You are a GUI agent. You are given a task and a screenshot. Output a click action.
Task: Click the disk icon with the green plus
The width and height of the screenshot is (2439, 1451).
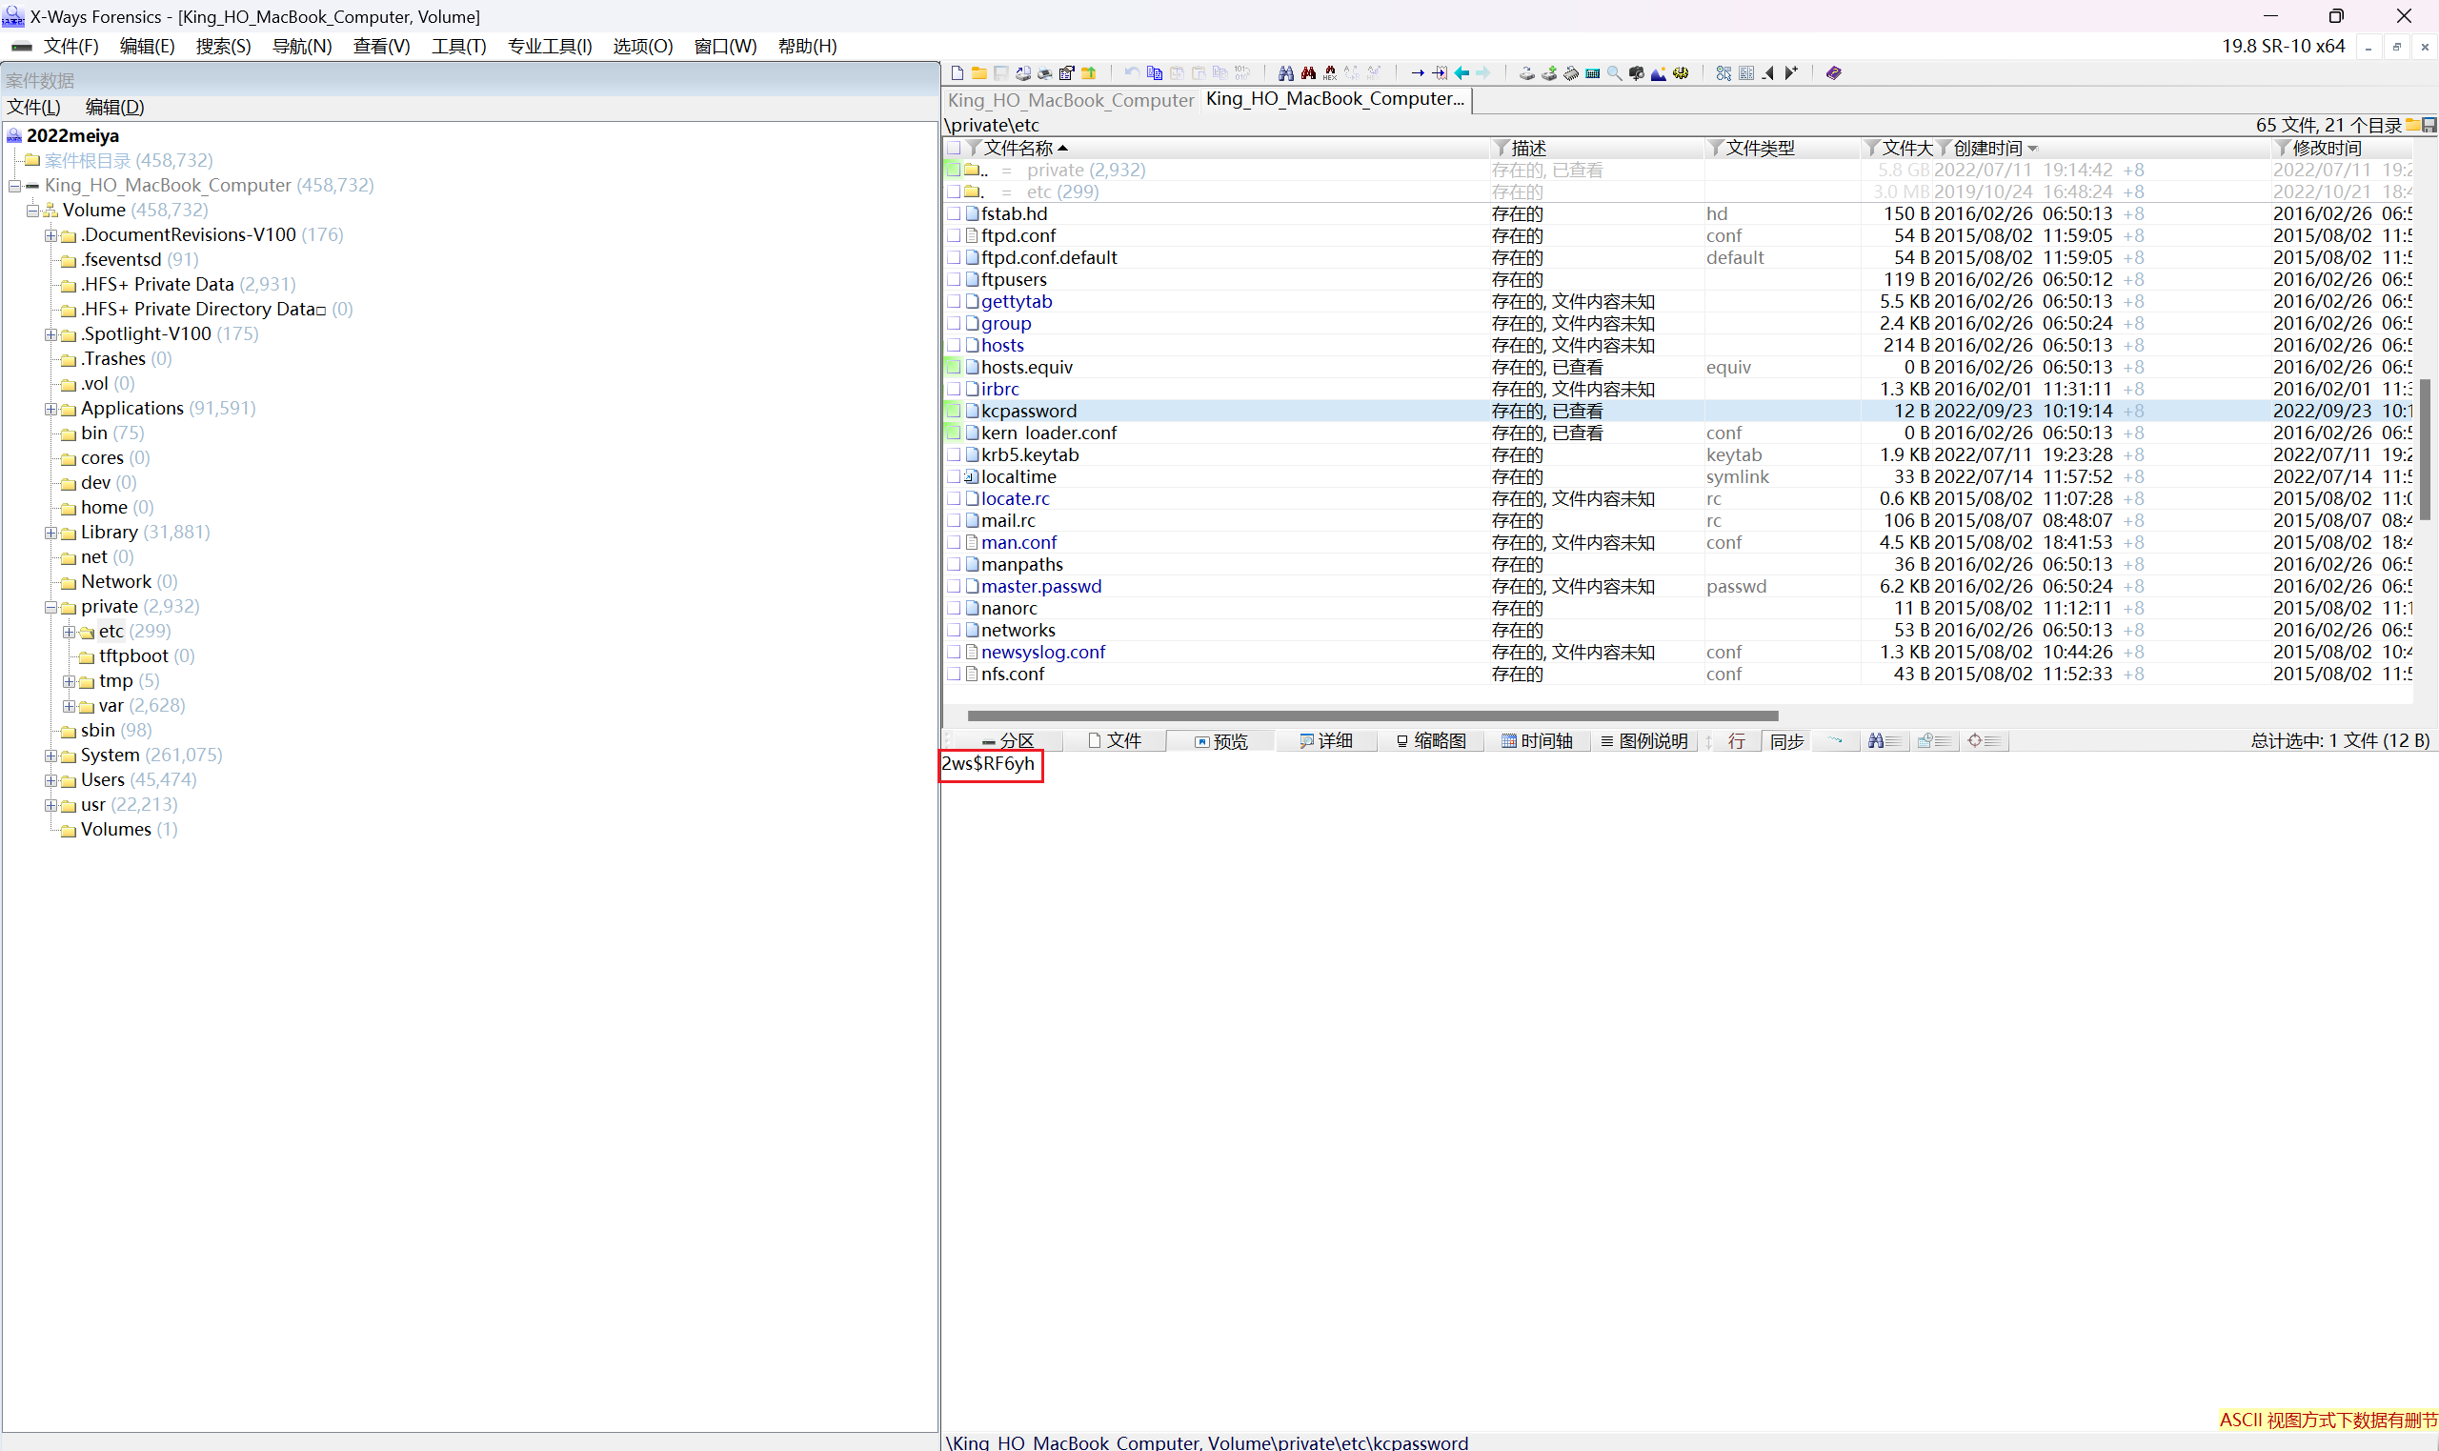(1549, 73)
